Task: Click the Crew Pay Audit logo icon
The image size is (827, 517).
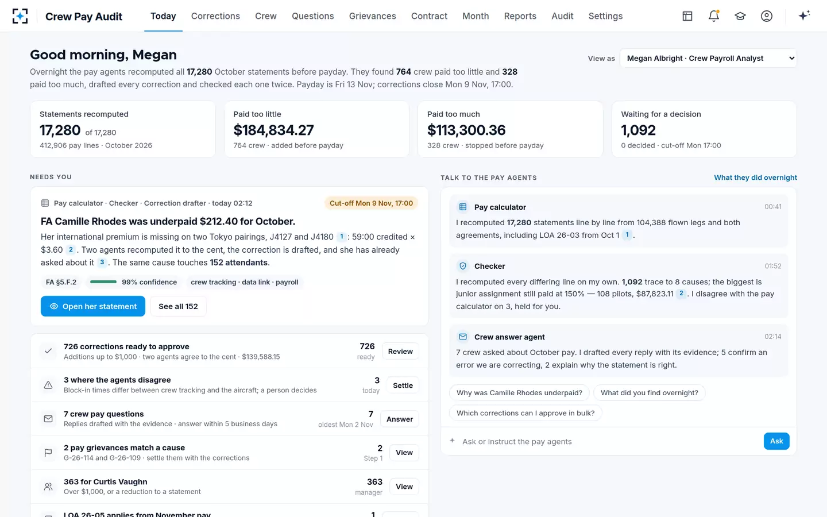Action: point(20,16)
